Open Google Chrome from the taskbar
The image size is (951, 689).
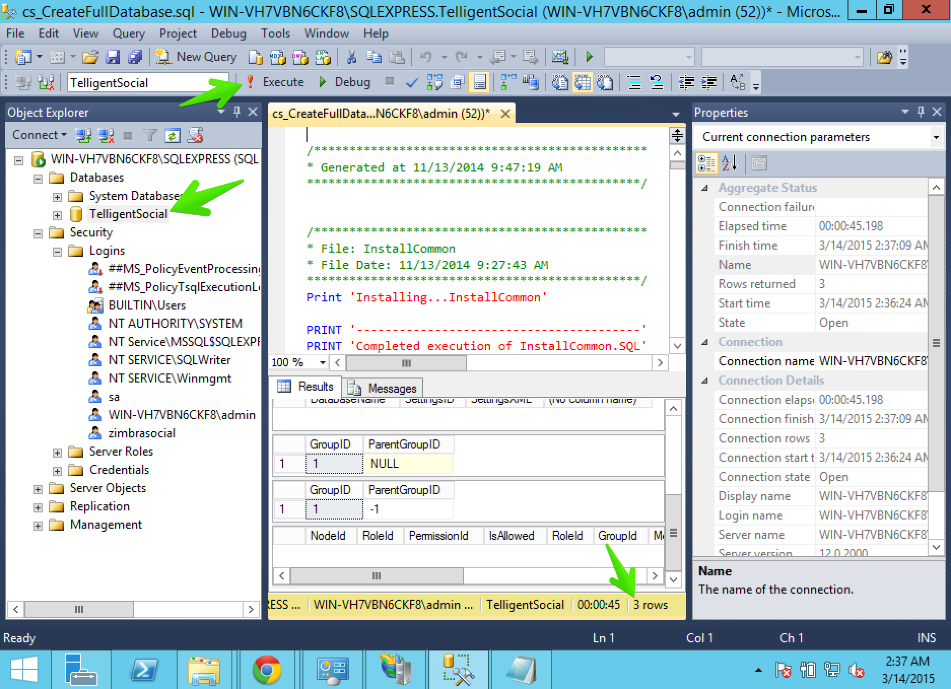[267, 670]
